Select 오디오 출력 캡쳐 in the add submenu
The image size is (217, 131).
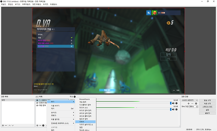[x=85, y=116]
